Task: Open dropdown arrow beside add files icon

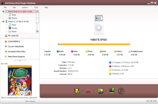Action: click(82, 91)
